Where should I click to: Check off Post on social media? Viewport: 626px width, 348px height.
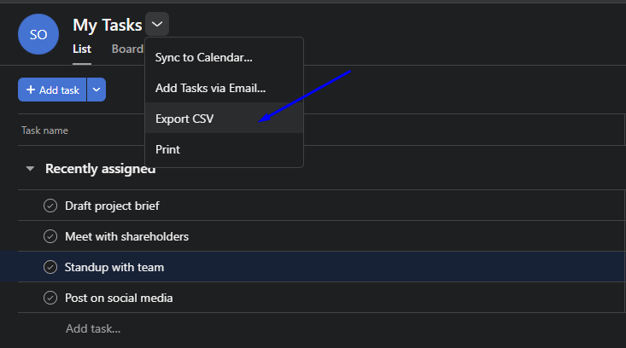click(50, 298)
